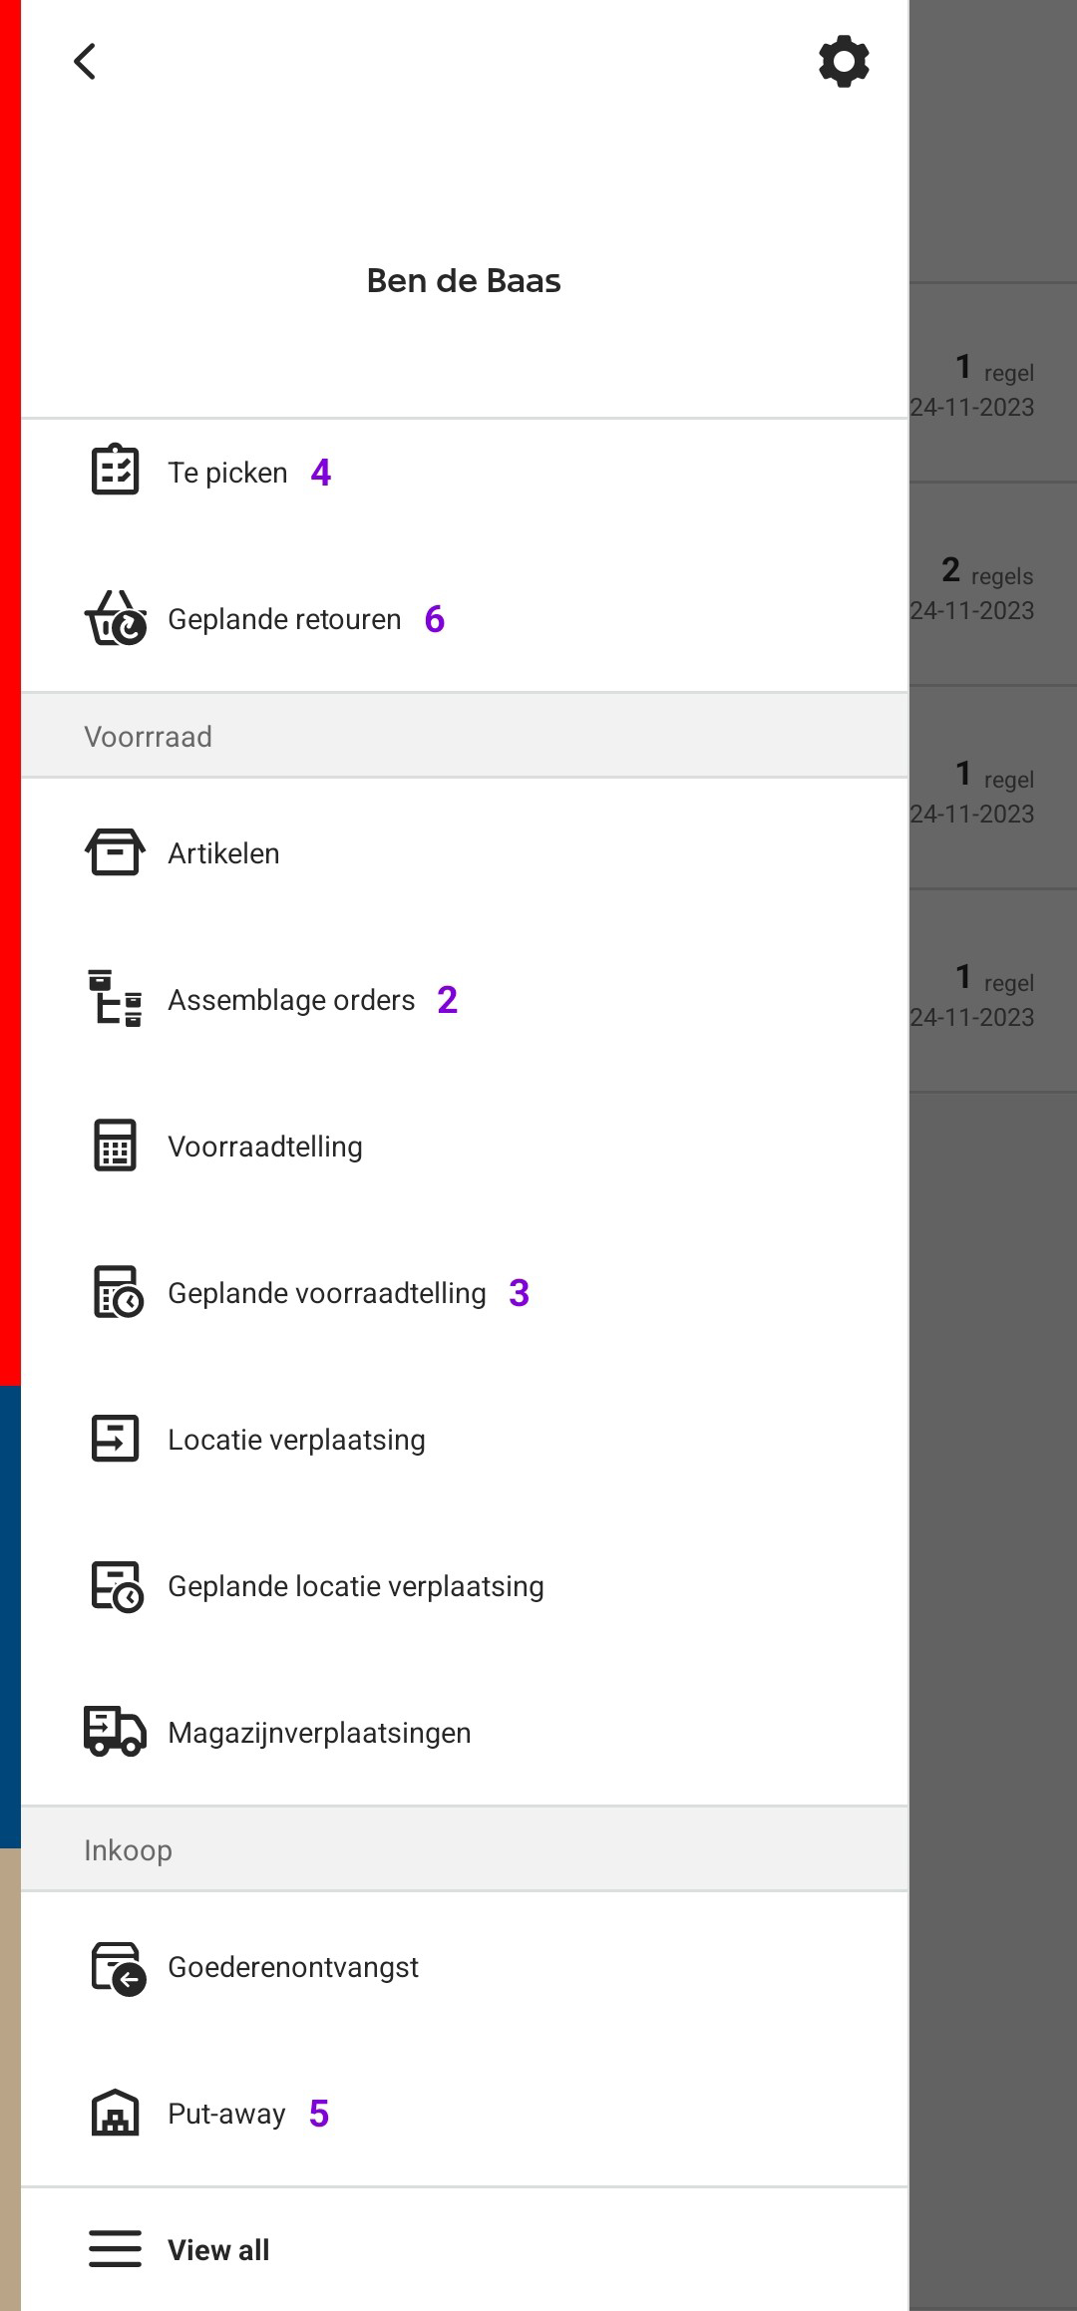The height and width of the screenshot is (2311, 1077).
Task: Click the Magazijnverplaatsingen truck icon
Action: tap(116, 1732)
